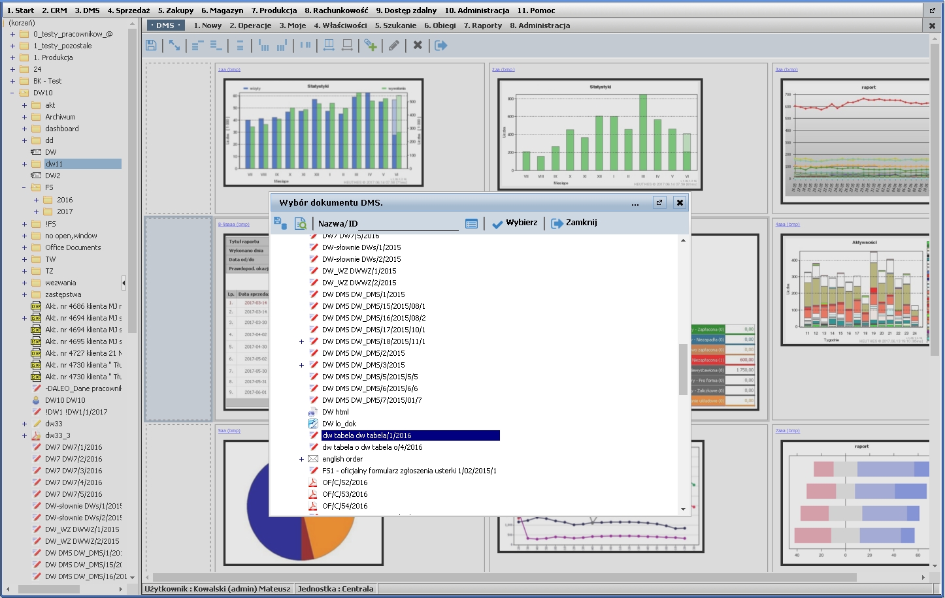
Task: Open the 4aaa (bmp) link
Action: tap(787, 225)
